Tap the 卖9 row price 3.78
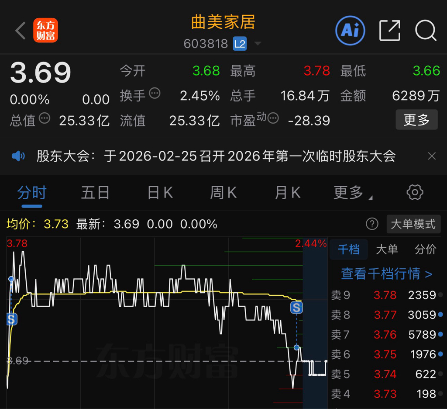This screenshot has width=447, height=409. (385, 295)
